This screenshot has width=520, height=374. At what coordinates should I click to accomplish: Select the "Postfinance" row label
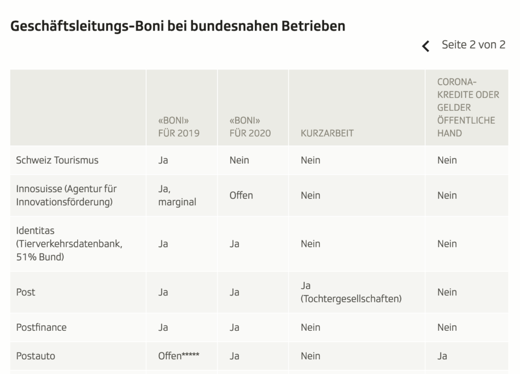(42, 327)
